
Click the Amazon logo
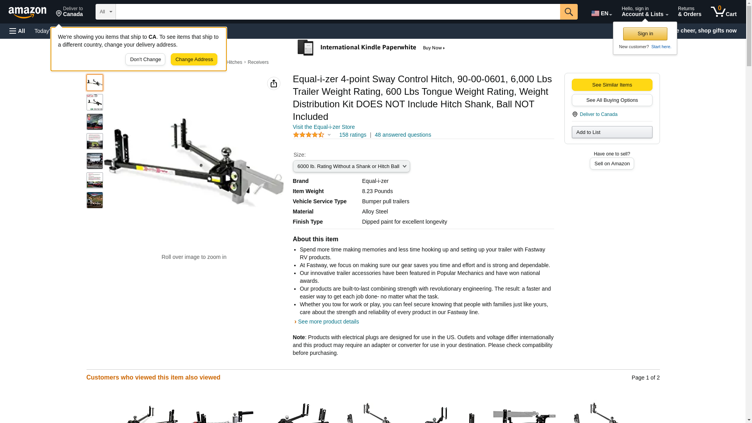[27, 12]
